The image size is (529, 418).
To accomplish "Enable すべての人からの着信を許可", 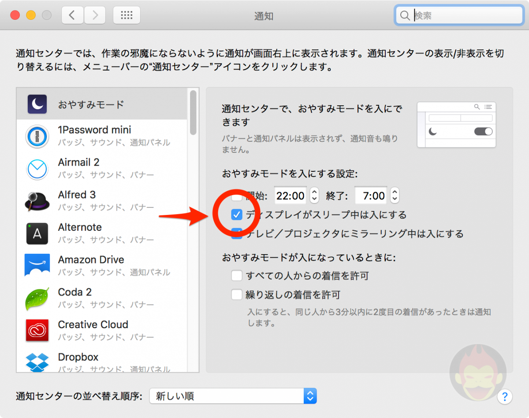I will (237, 275).
